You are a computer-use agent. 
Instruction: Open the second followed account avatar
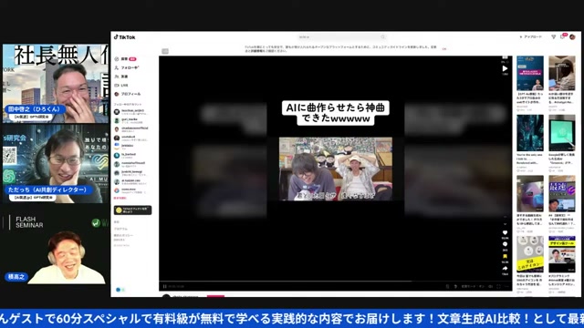pos(117,120)
